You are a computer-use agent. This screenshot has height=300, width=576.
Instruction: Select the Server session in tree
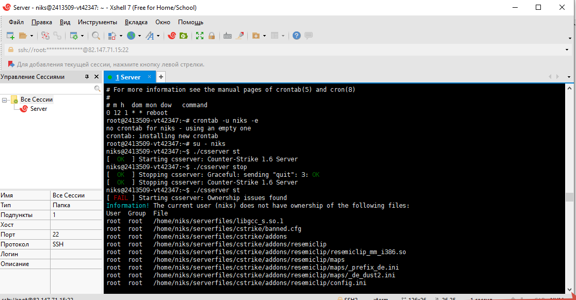pyautogui.click(x=39, y=109)
